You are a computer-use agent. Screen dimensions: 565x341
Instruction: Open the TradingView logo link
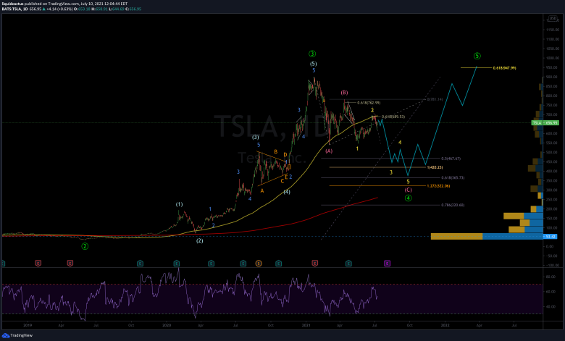coord(17,335)
